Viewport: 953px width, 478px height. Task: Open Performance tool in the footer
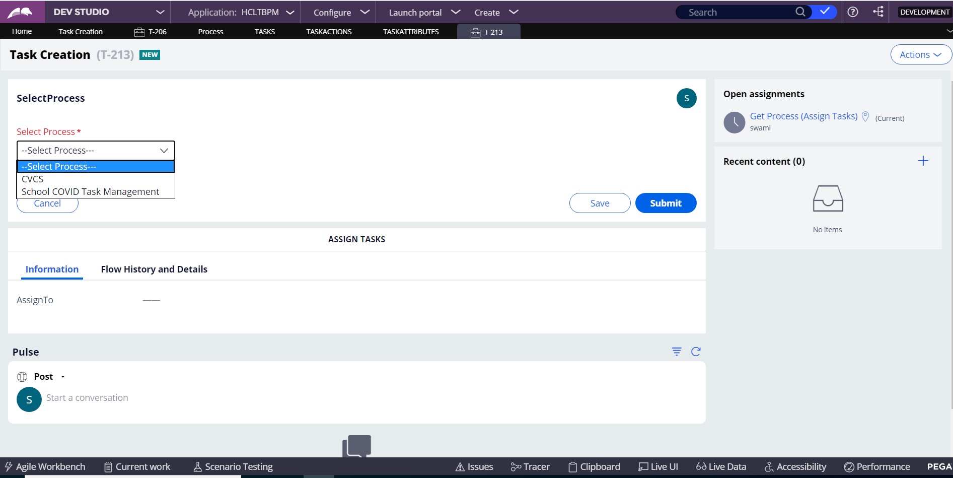click(877, 467)
